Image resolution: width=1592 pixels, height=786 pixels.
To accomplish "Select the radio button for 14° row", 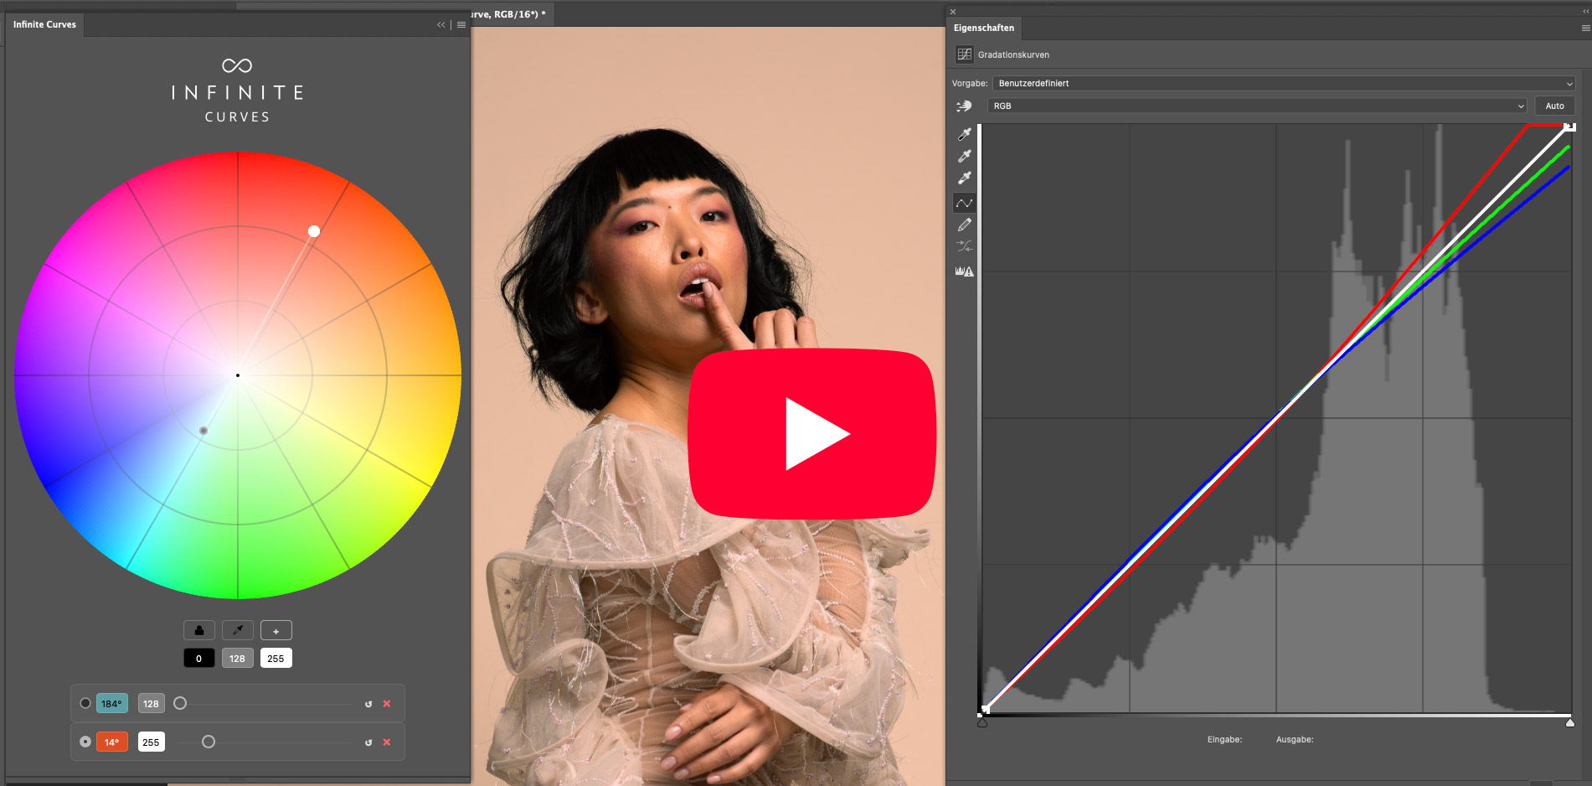I will [85, 742].
